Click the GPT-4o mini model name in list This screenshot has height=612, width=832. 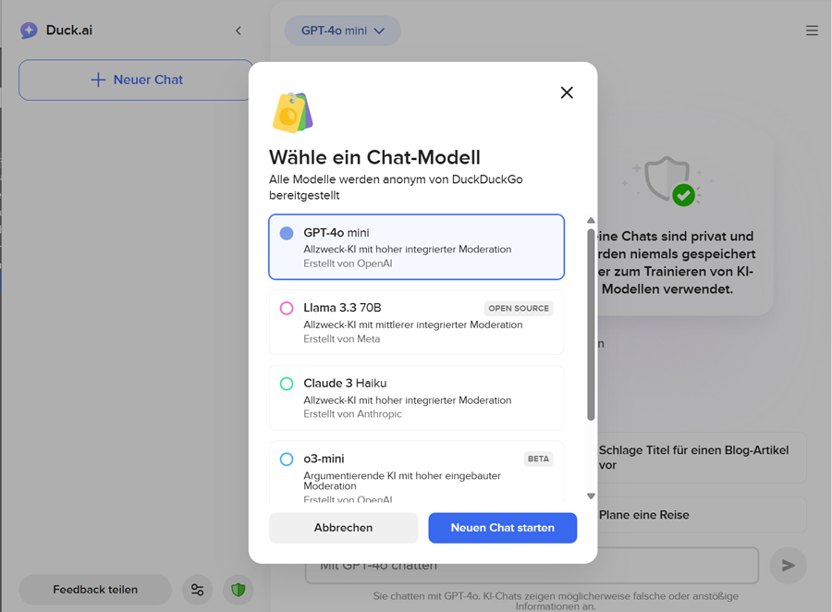click(336, 232)
